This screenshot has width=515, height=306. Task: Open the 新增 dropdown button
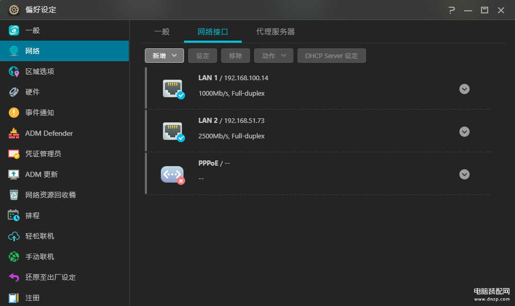click(164, 56)
